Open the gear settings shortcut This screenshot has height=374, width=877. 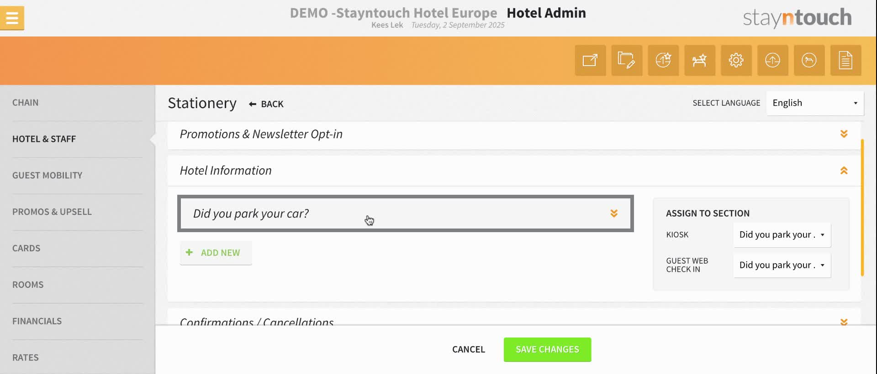[x=736, y=60]
